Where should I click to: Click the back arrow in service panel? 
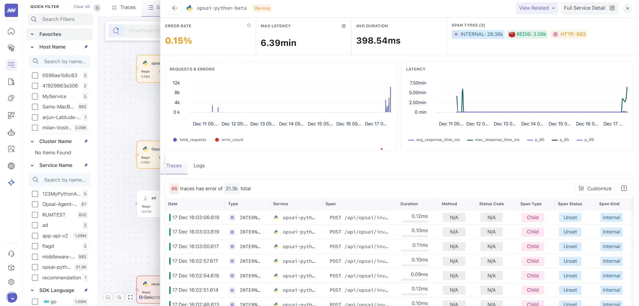click(175, 8)
